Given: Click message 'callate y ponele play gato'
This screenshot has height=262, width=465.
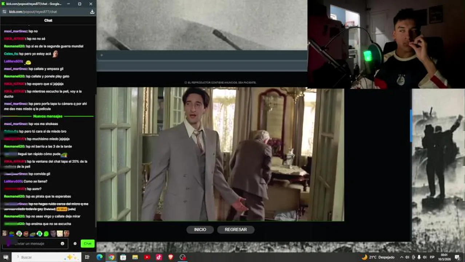Looking at the screenshot, I should point(48,76).
